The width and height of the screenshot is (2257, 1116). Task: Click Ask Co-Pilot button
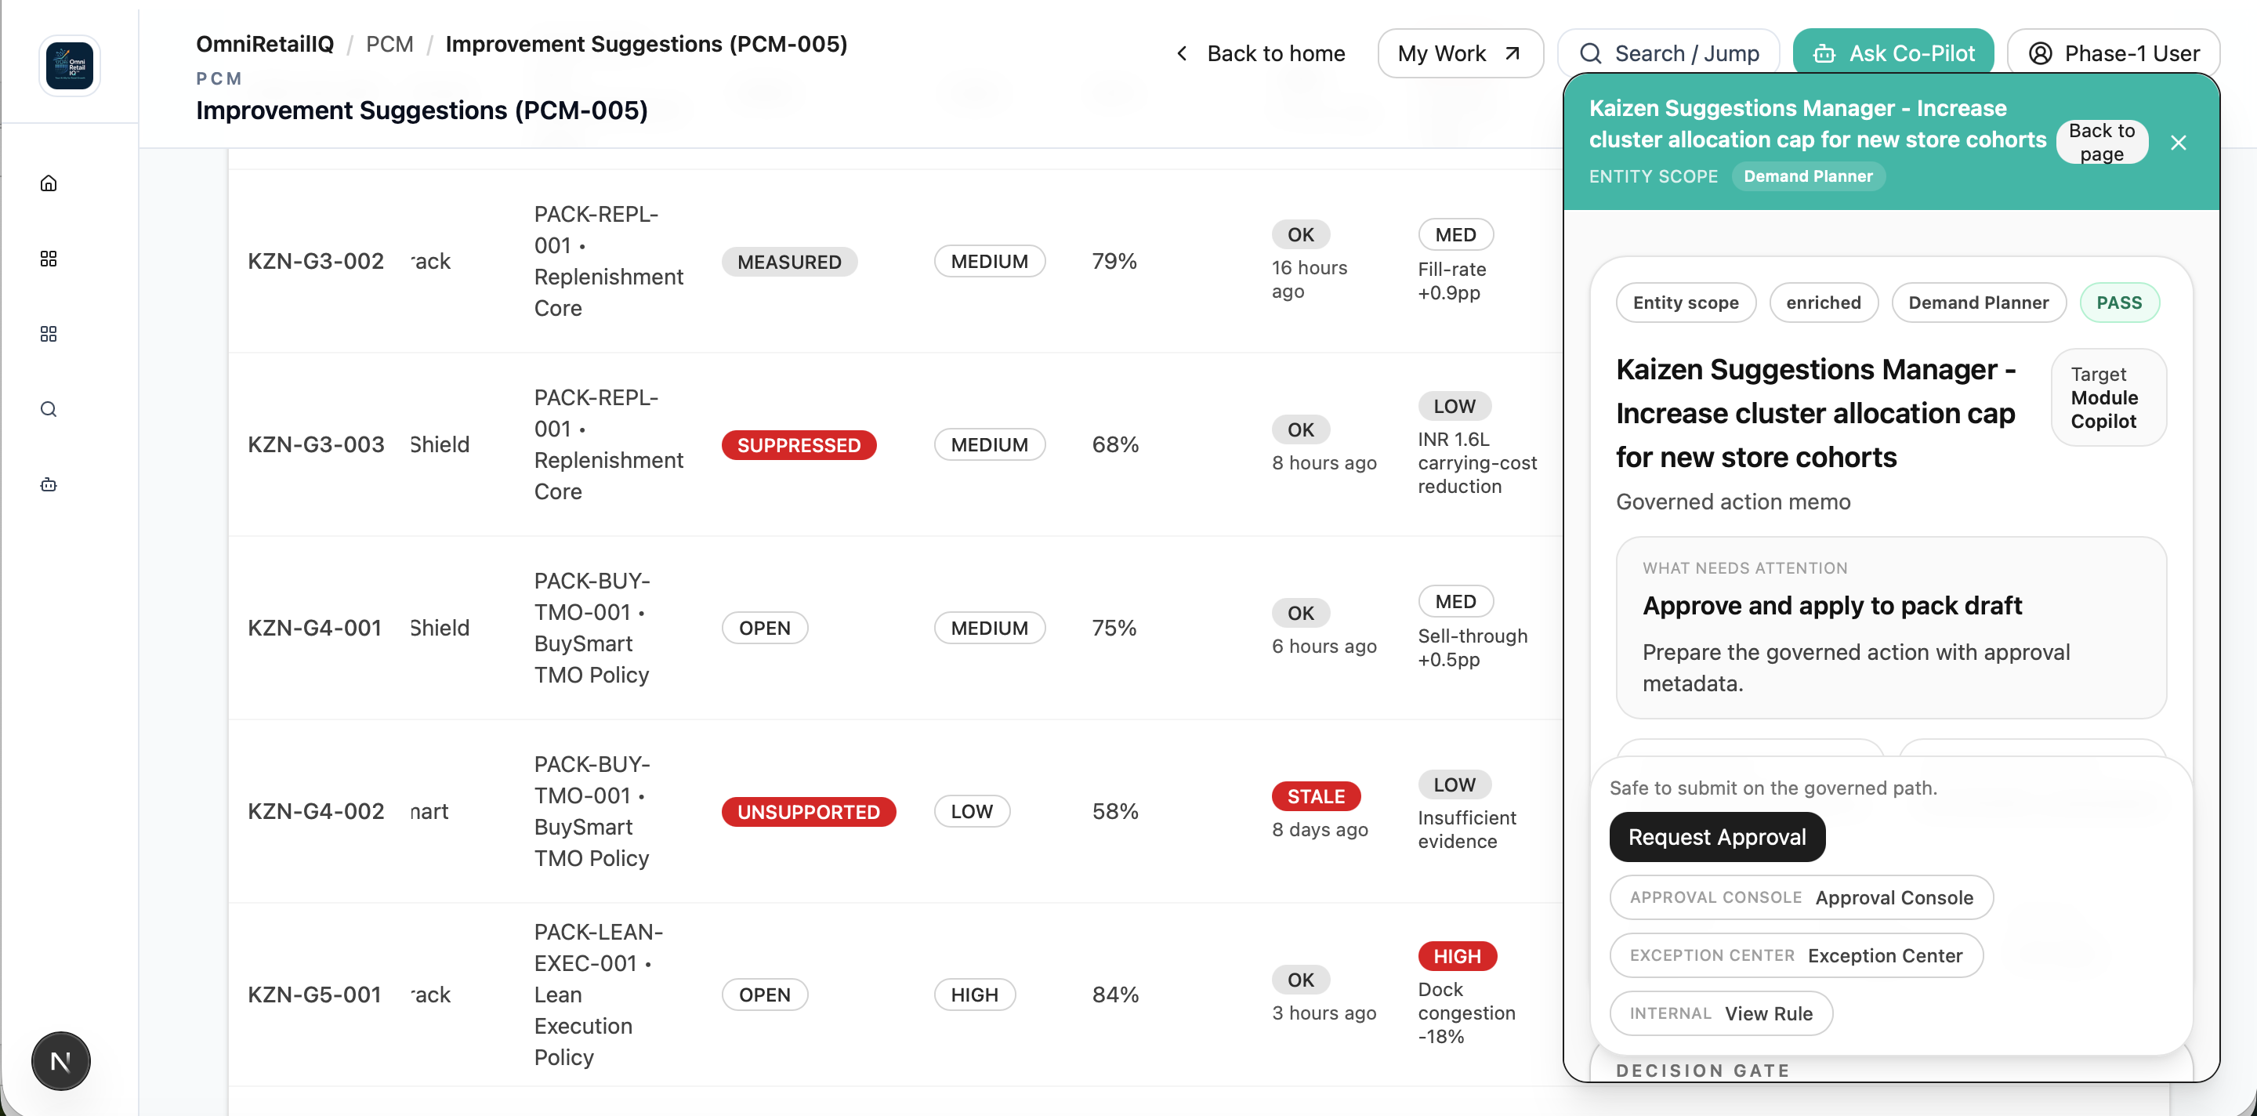click(1893, 53)
